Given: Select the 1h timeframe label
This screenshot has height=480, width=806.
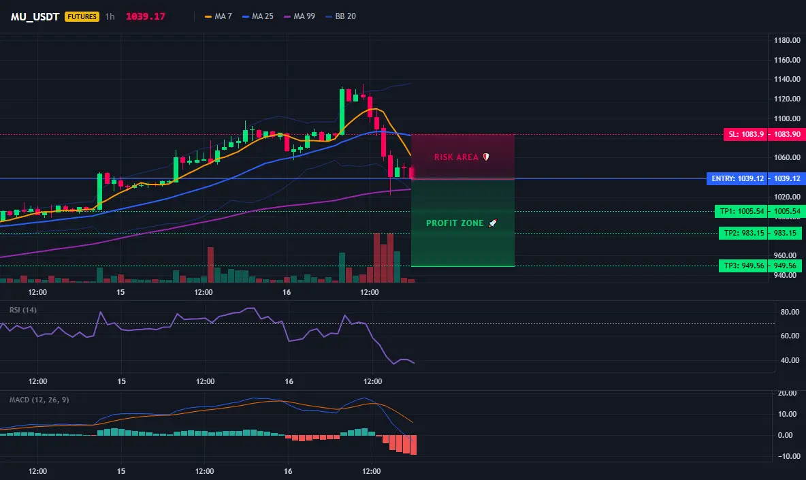Looking at the screenshot, I should (x=110, y=16).
